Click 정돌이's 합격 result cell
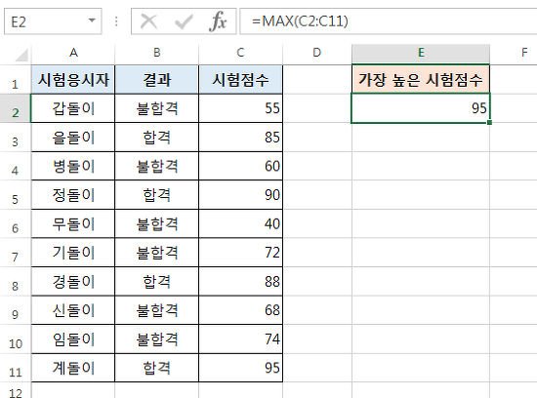Viewport: 537px width, 398px height. [x=157, y=195]
